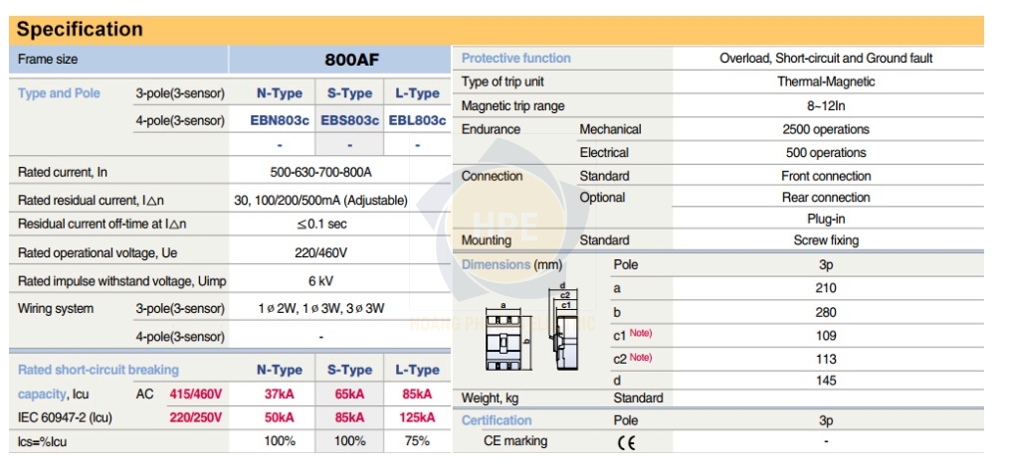Viewport: 1010px width, 469px height.
Task: Select the 'Specification' heading
Action: tap(80, 30)
